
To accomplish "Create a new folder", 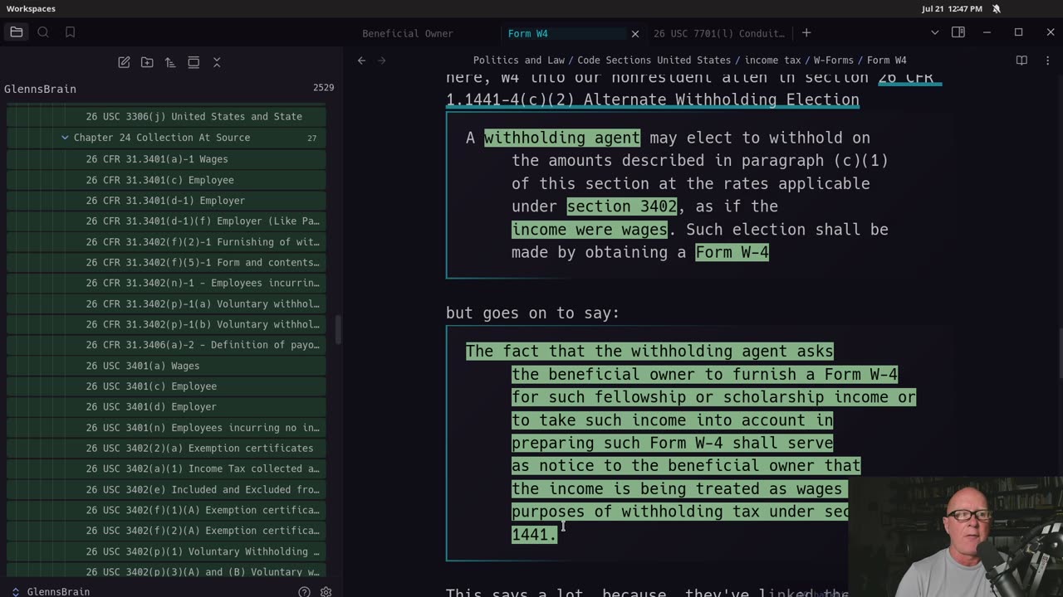I will pos(147,62).
